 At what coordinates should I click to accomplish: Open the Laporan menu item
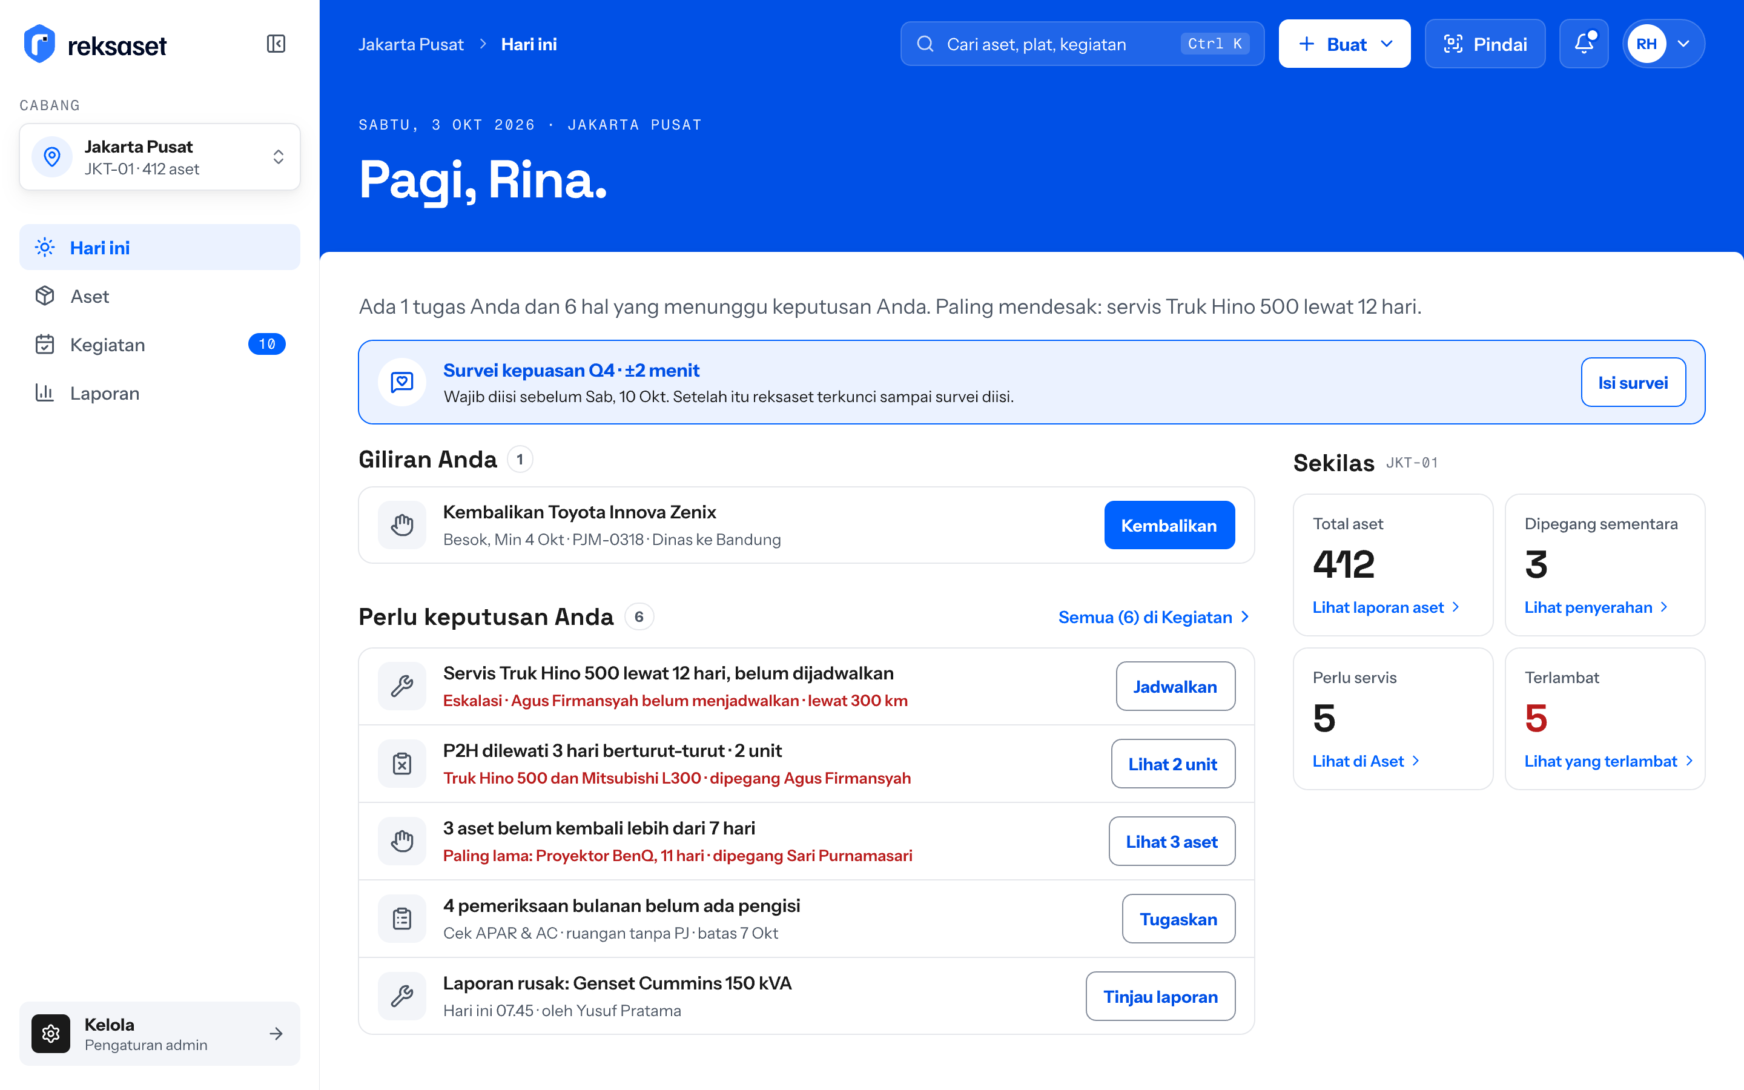click(160, 393)
